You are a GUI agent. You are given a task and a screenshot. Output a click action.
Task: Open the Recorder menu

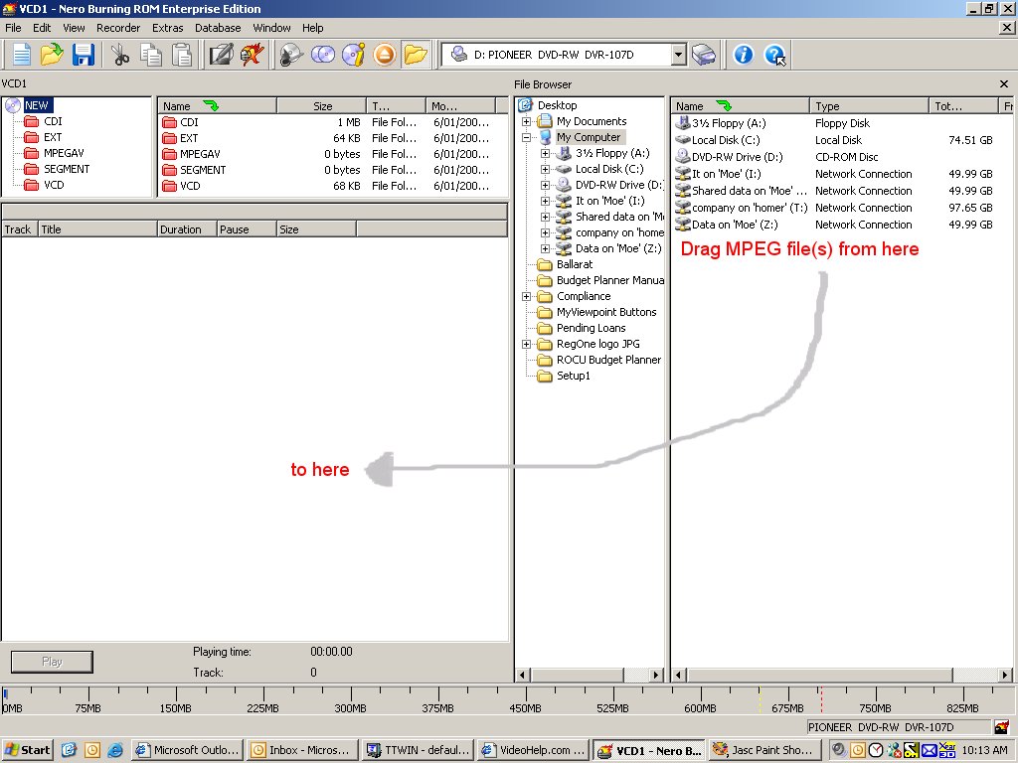(118, 28)
